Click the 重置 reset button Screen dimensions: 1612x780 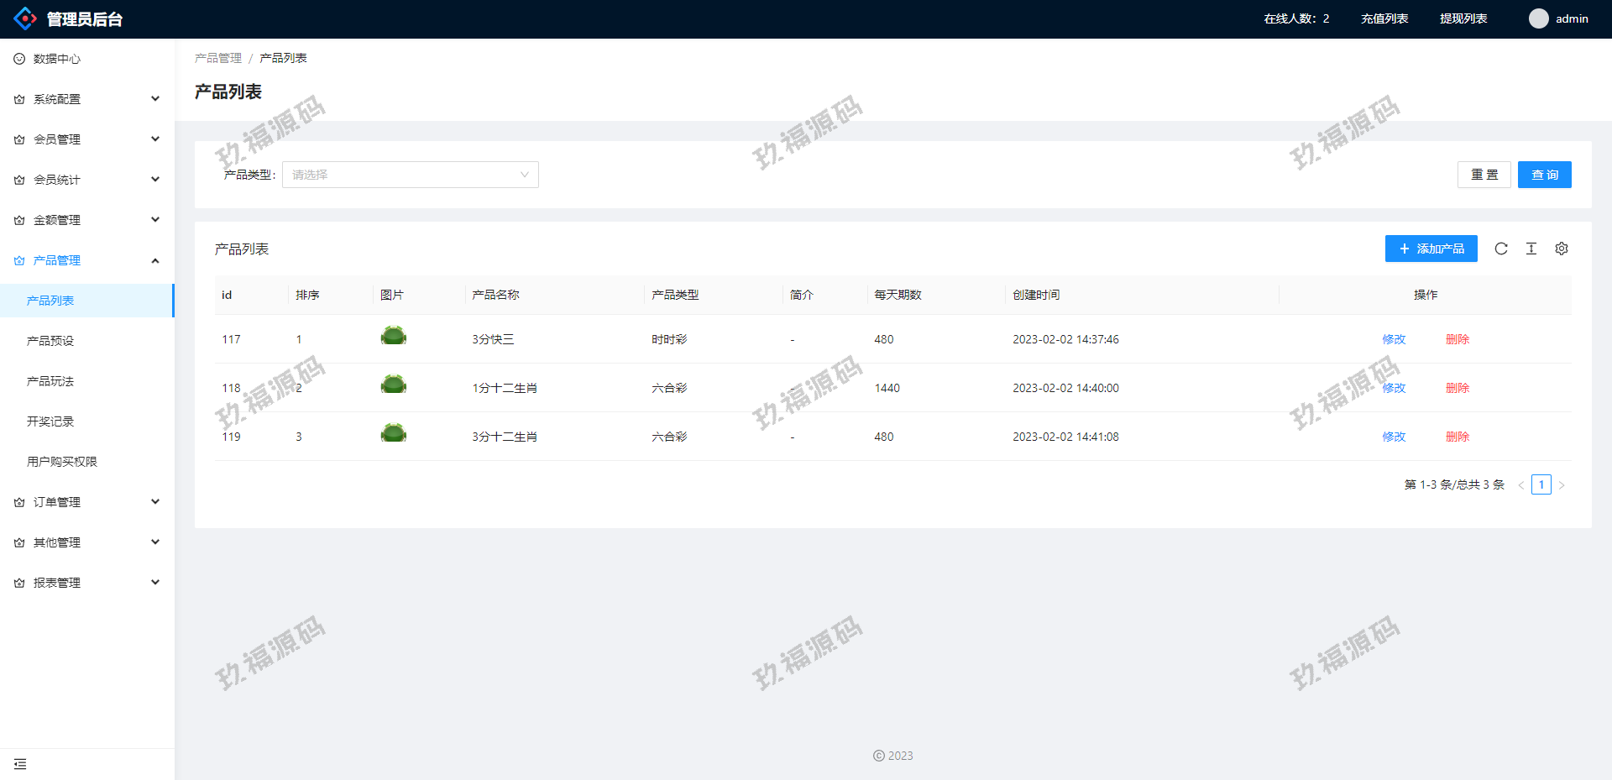point(1484,175)
